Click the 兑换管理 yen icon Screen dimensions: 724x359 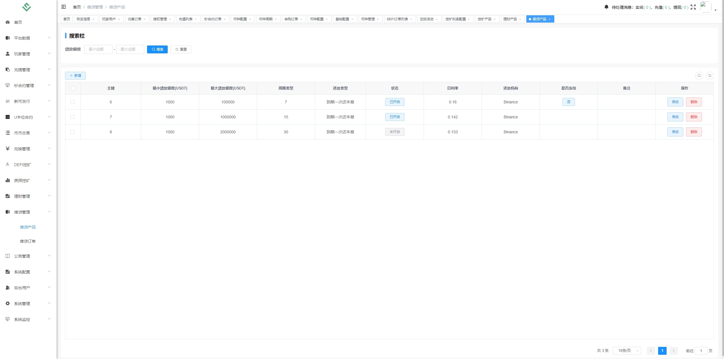8,149
